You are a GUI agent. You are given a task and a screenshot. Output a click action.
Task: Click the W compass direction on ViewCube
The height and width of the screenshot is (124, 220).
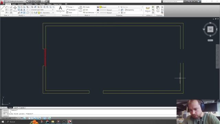click(x=204, y=29)
